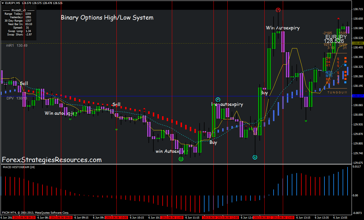Viewport: 364px width, 220px height.
Task: Select the red 2013.06.06 13:00 time marker
Action: coord(283,218)
